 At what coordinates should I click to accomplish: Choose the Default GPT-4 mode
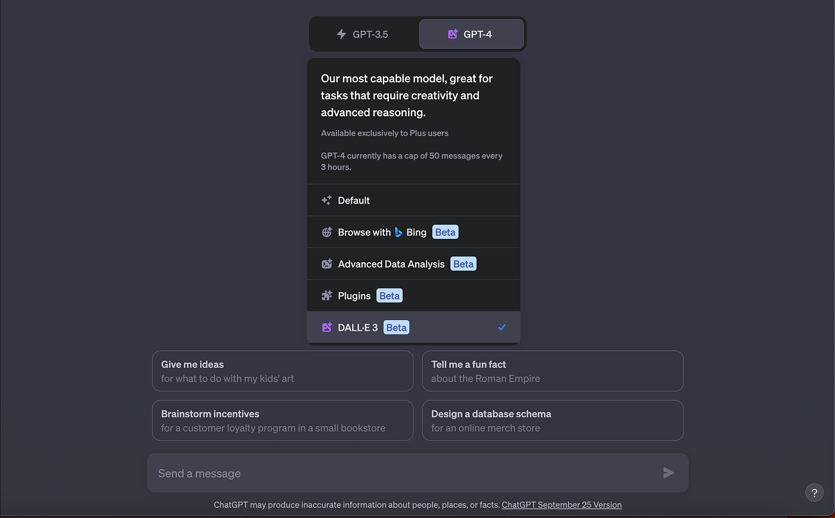pos(413,200)
